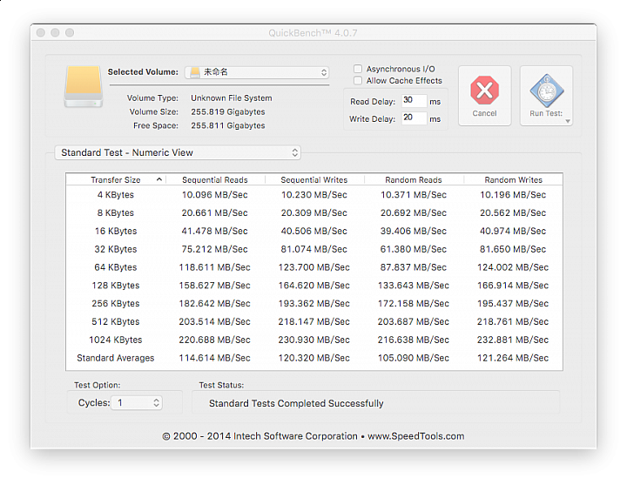The height and width of the screenshot is (485, 627).
Task: Select the 4 KBytes row label
Action: point(116,195)
